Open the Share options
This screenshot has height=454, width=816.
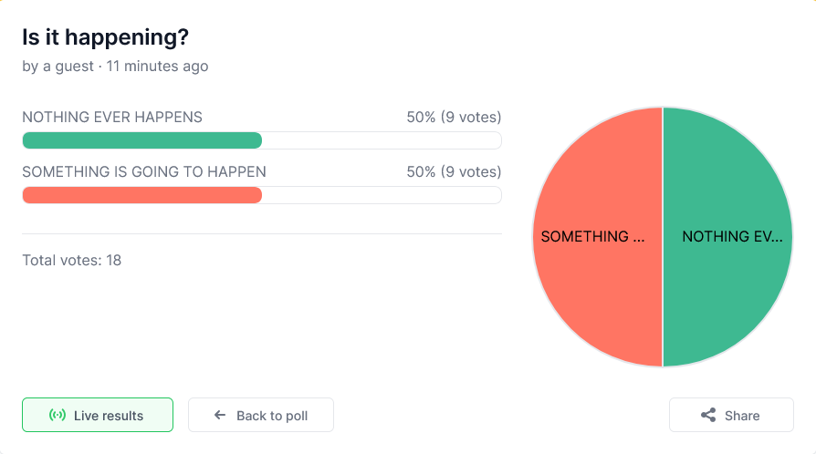point(731,415)
